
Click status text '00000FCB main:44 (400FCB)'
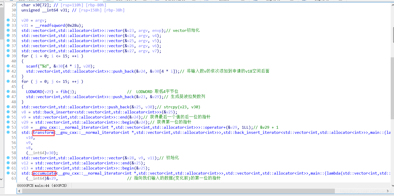pos(42,186)
